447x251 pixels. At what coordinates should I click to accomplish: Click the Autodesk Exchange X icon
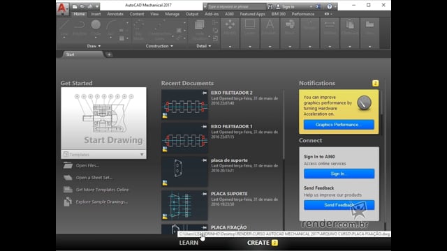[318, 6]
